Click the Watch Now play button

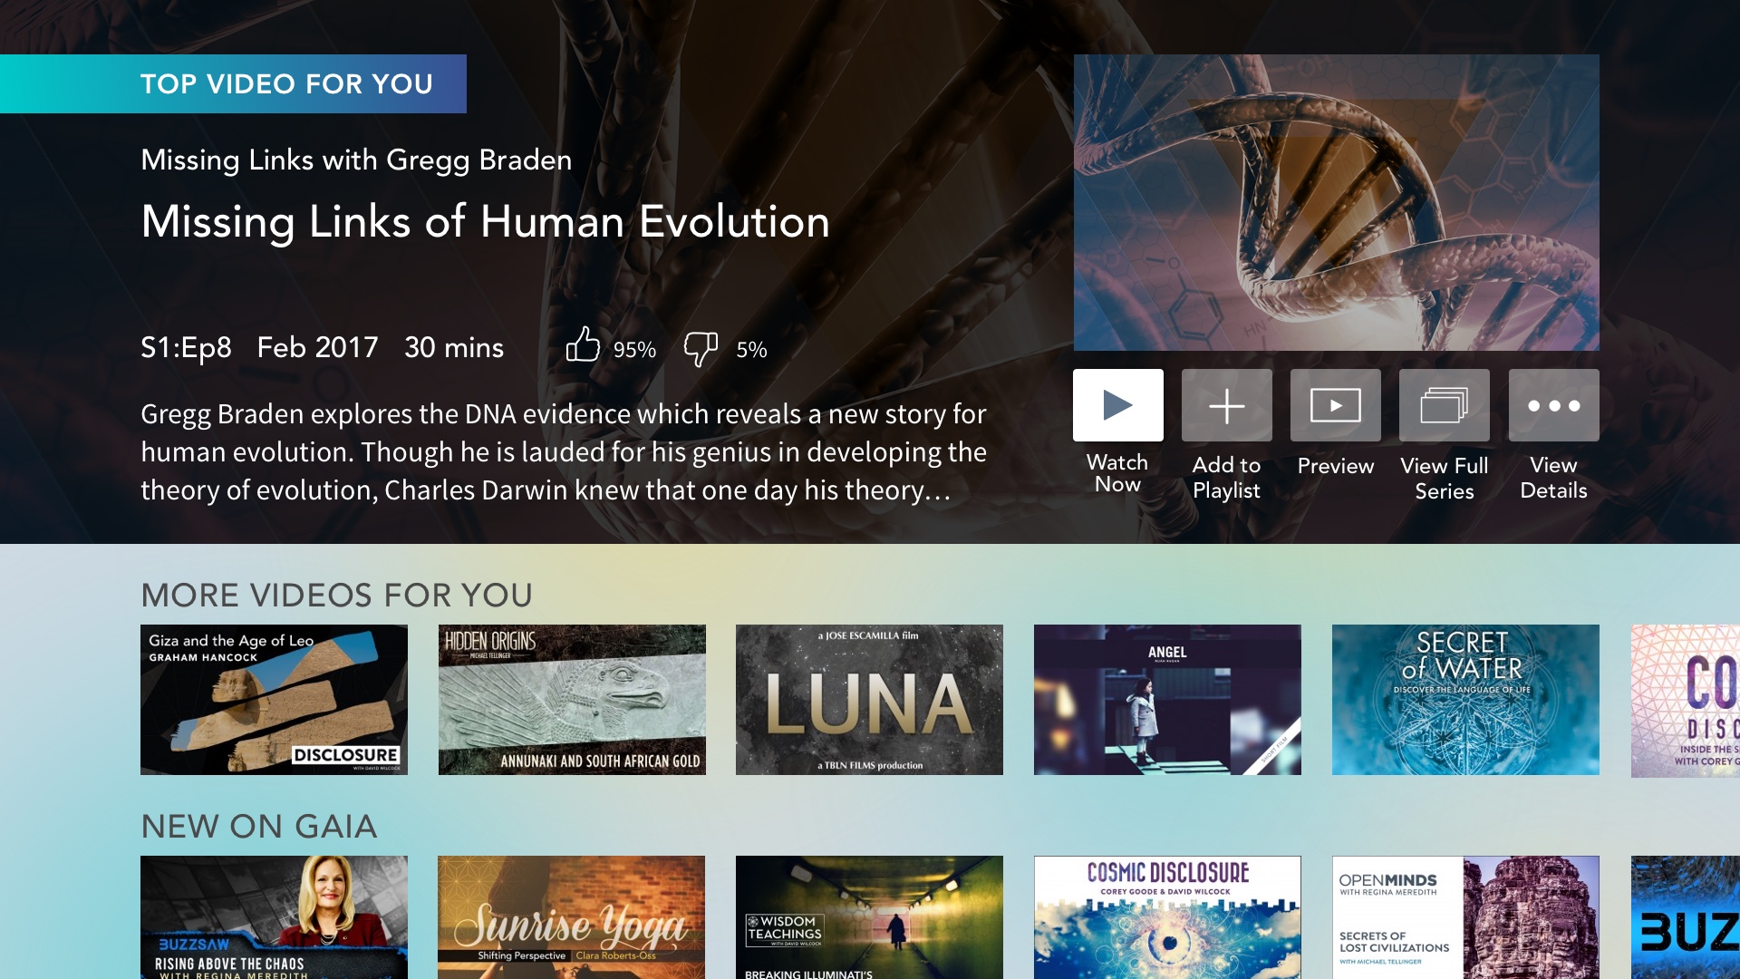[1117, 405]
